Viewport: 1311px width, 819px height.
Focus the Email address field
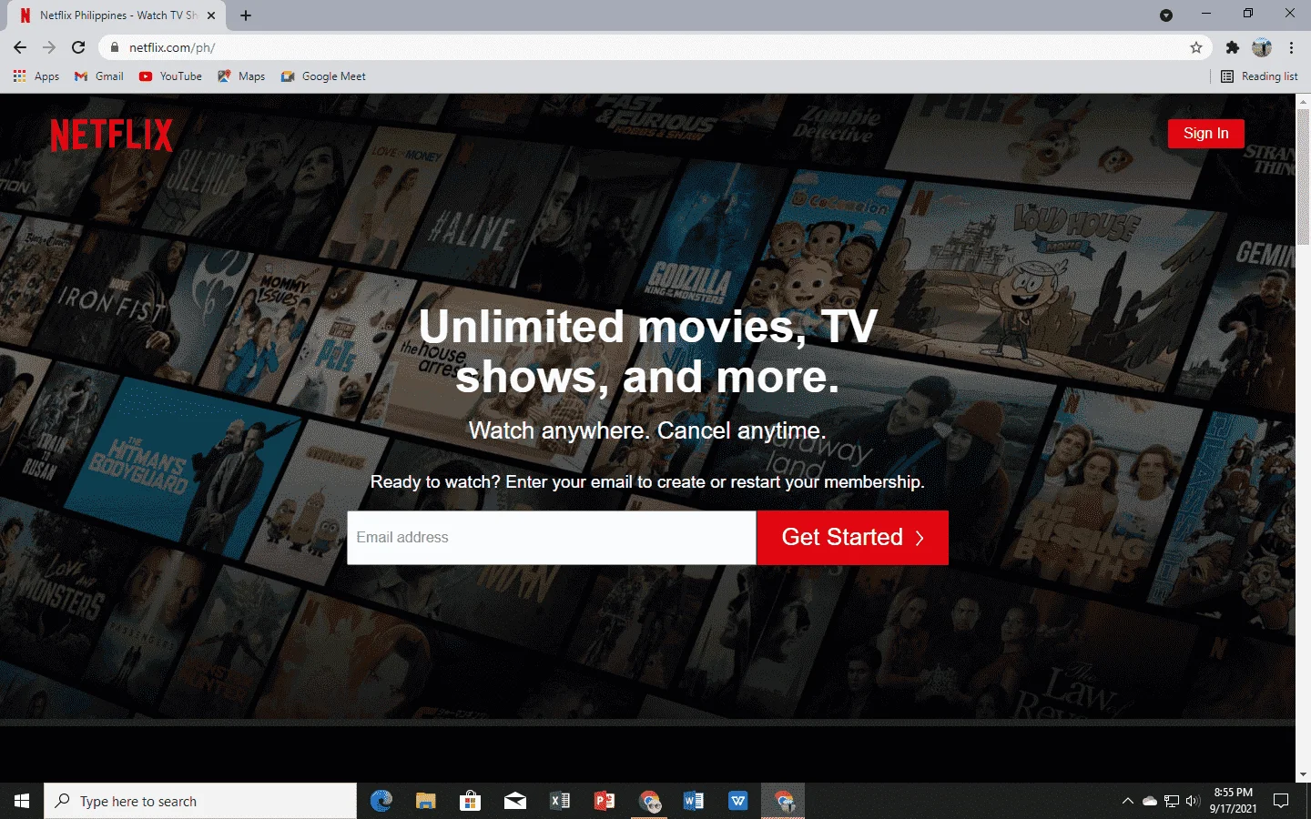pos(552,537)
